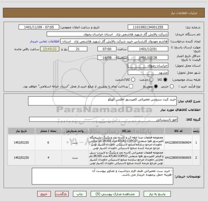Click quantity 6 in row 1
This screenshot has height=201, width=208.
(x=48, y=143)
